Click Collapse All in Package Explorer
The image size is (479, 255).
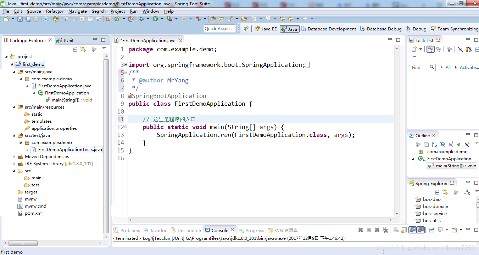75,49
